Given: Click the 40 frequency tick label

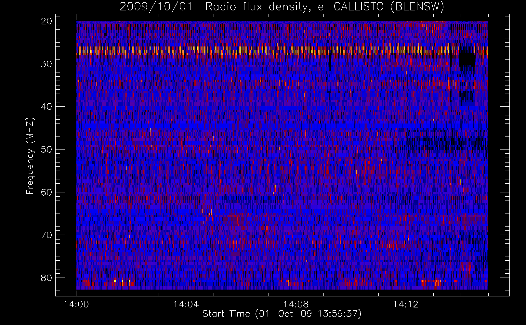Looking at the screenshot, I should 47,107.
